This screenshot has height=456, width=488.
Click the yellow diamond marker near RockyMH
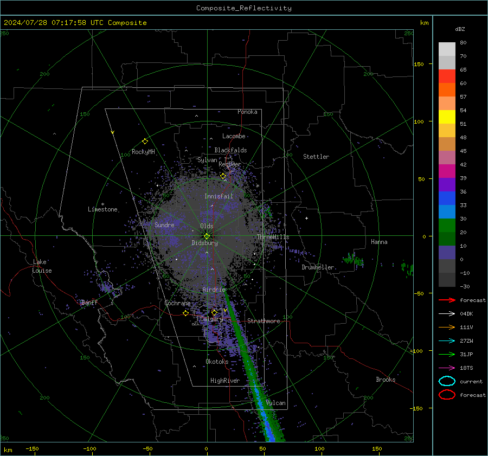click(x=145, y=142)
